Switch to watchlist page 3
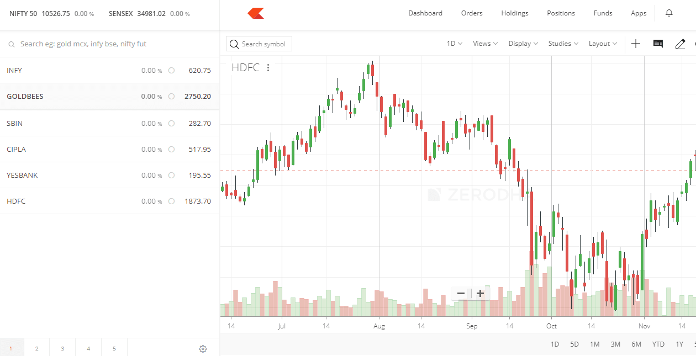The image size is (696, 356). 62,348
